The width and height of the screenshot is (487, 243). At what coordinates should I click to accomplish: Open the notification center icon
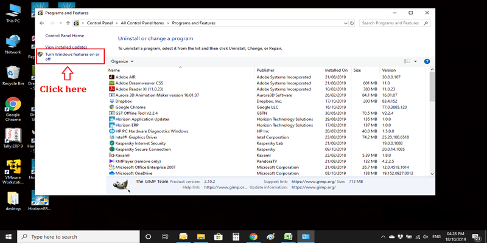point(477,237)
